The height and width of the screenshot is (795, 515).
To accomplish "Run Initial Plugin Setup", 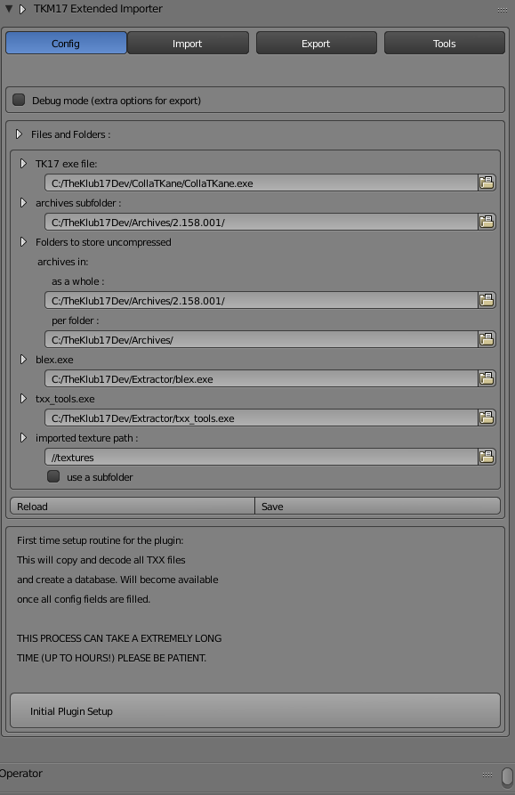I will pos(255,710).
